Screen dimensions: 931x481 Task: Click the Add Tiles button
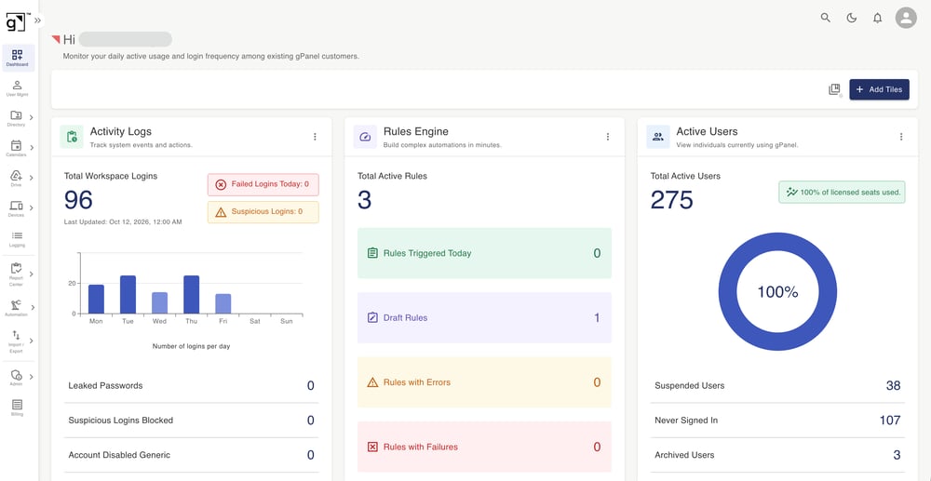tap(879, 89)
